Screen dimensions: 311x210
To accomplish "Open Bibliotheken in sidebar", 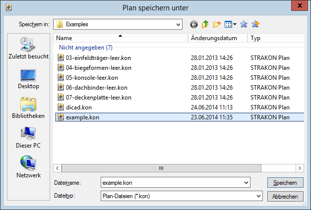I will 28,108.
